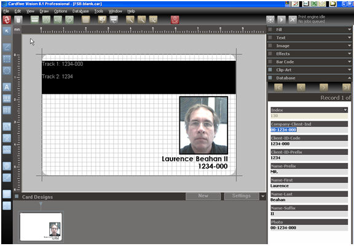Viewport: 354px width, 246px height.
Task: Expand the Fill panel
Action: 349,30
